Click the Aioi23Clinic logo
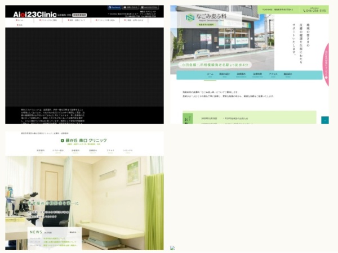Screen dimensions: 338x253 (35, 15)
